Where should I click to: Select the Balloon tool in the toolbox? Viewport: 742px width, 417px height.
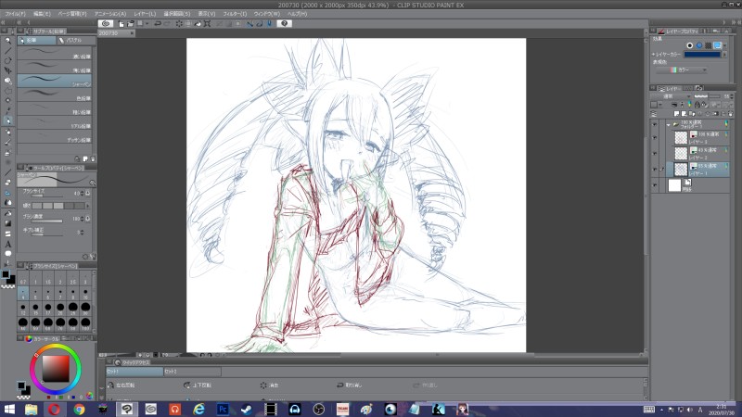[7, 254]
